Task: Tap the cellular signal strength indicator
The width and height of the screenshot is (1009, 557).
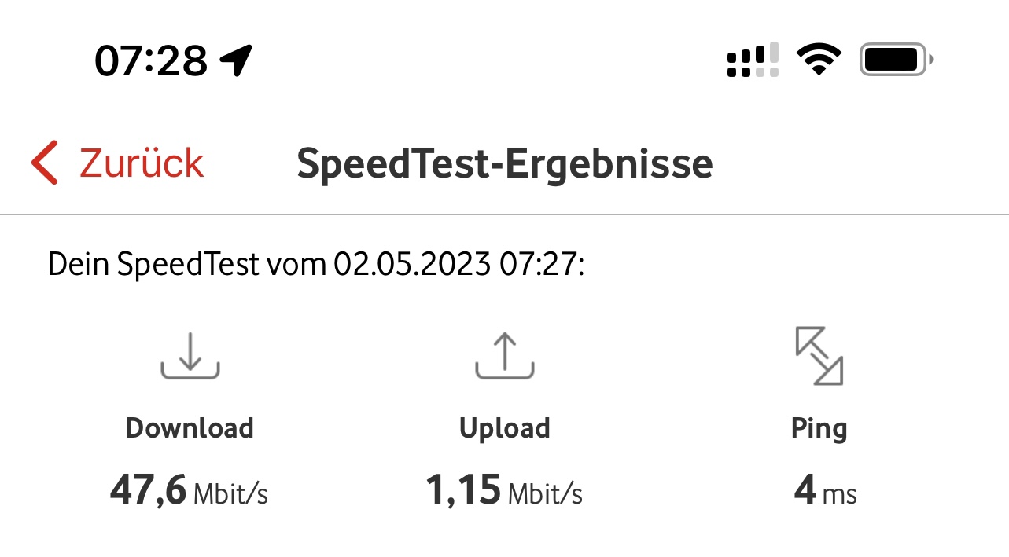Action: pyautogui.click(x=753, y=60)
